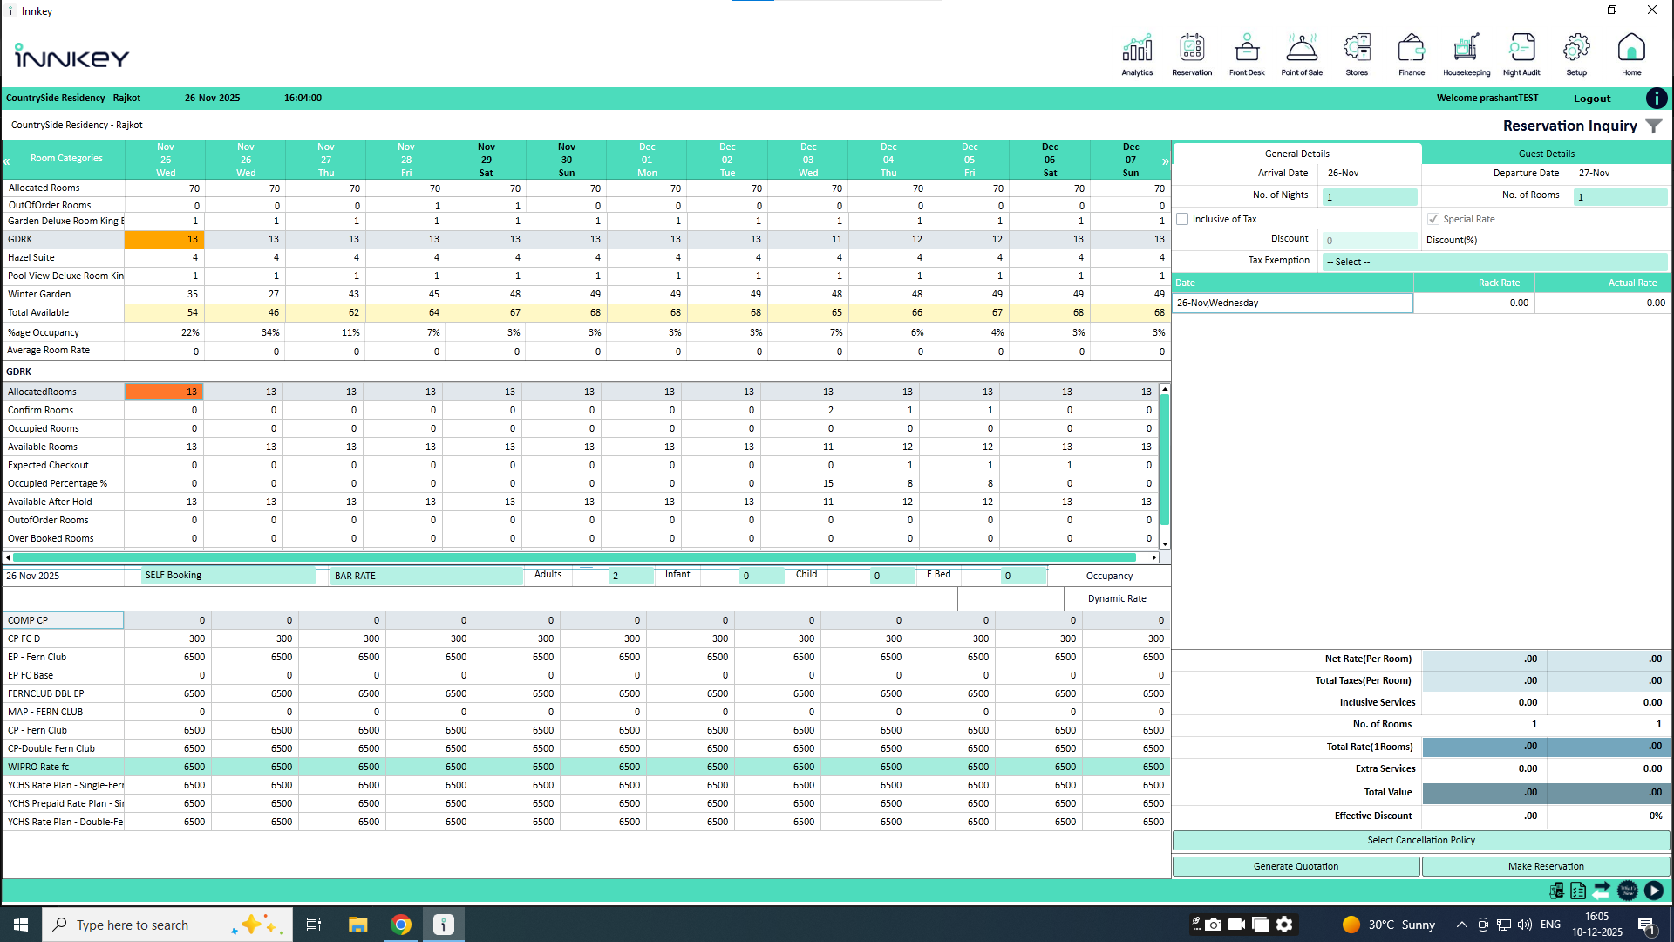Advance date columns with » arrow

point(1166,161)
